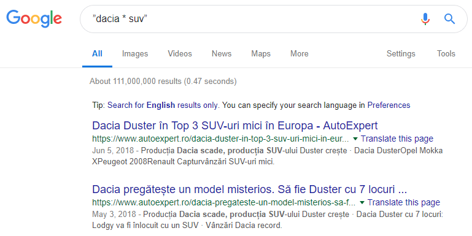Translate the "model misterios" result page

click(404, 202)
